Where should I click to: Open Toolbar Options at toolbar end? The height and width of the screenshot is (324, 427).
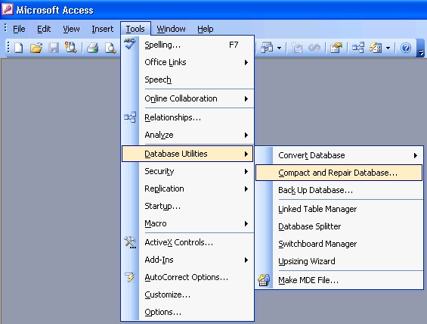pos(421,48)
